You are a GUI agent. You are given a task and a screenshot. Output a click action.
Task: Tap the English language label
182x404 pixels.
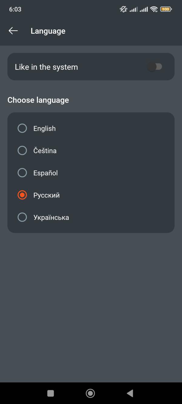[x=45, y=129]
